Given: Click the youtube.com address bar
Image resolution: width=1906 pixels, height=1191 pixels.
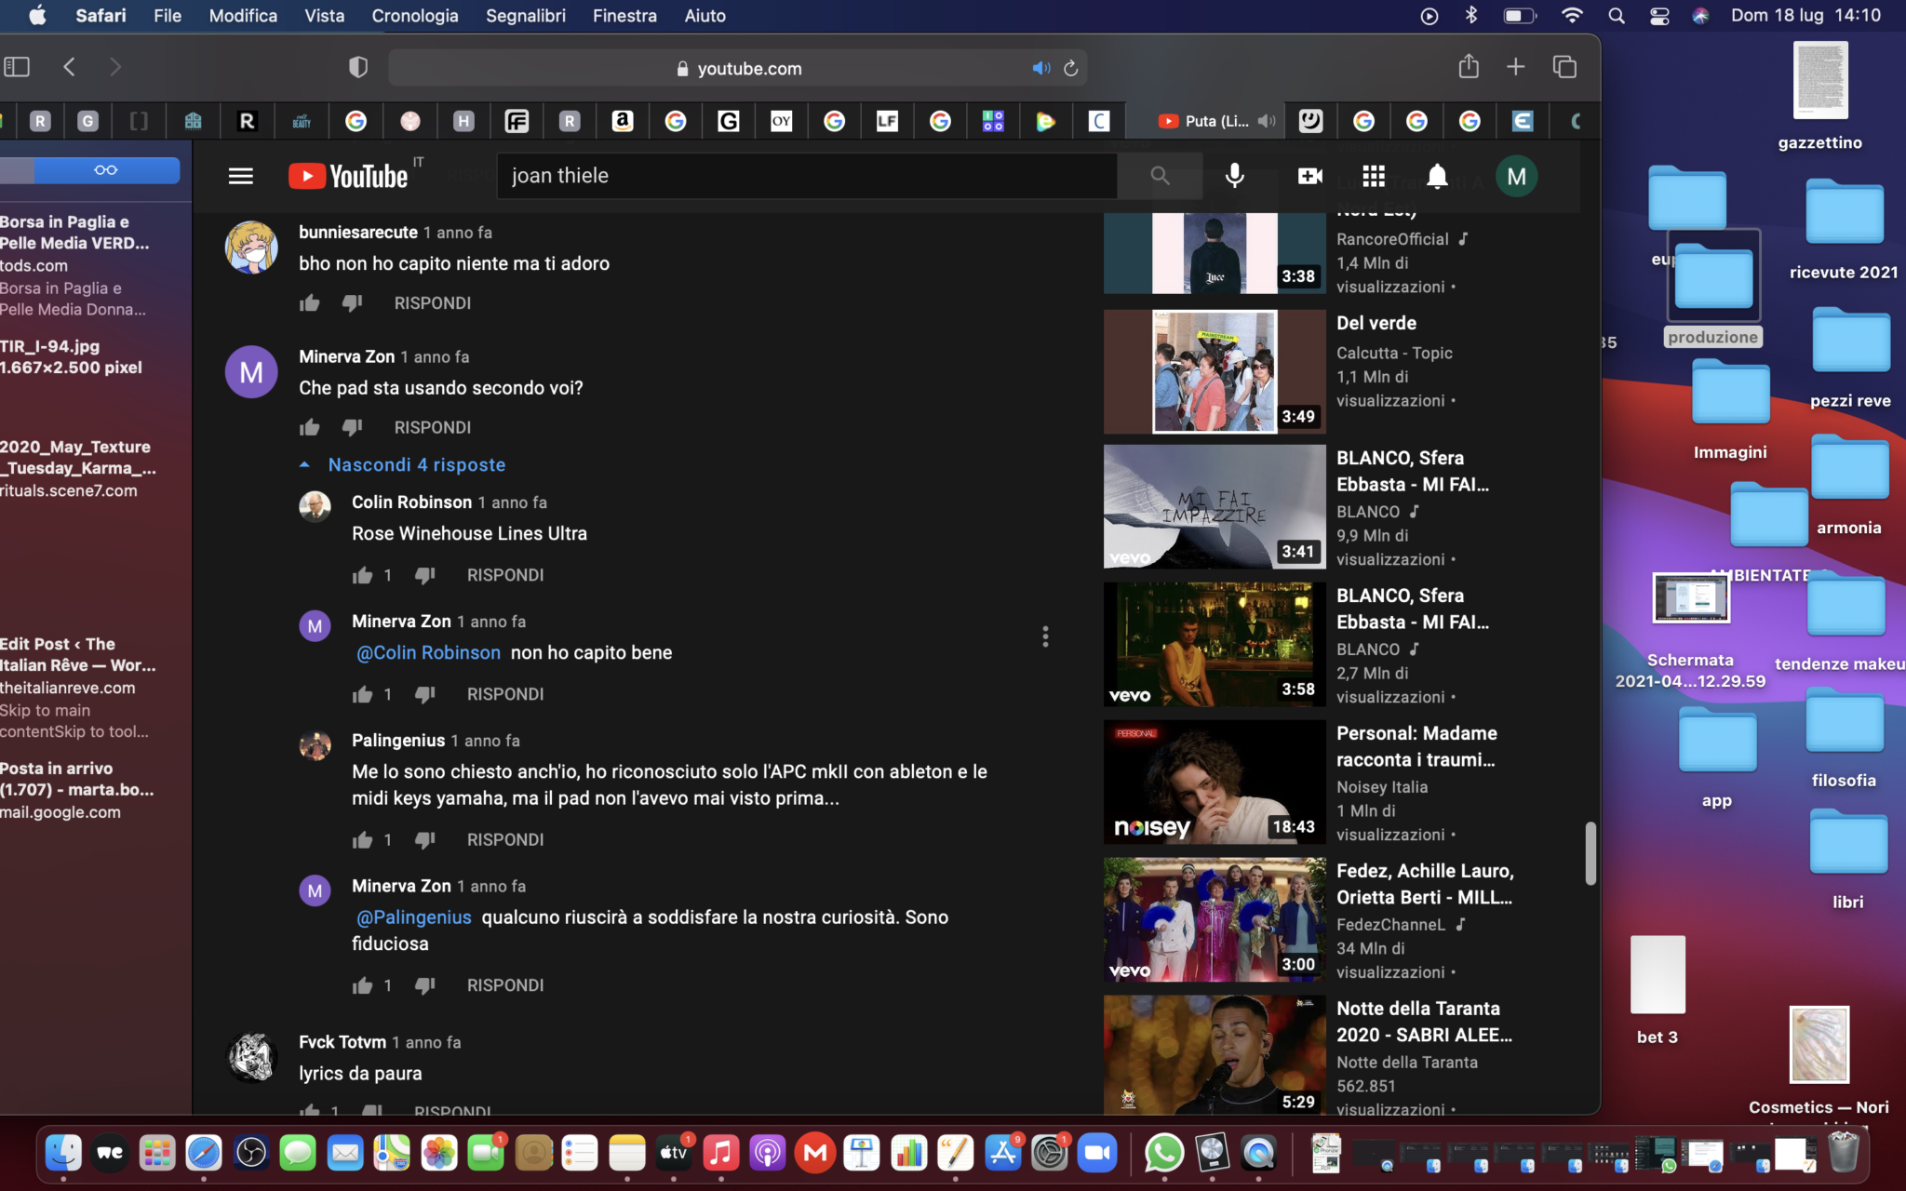Looking at the screenshot, I should (x=738, y=68).
